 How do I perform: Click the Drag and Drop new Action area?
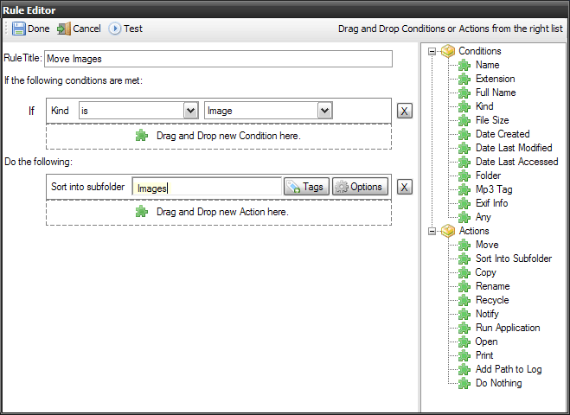219,212
